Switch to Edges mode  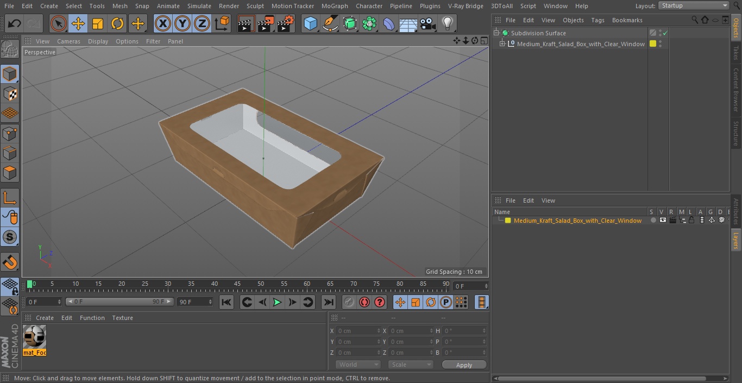10,153
